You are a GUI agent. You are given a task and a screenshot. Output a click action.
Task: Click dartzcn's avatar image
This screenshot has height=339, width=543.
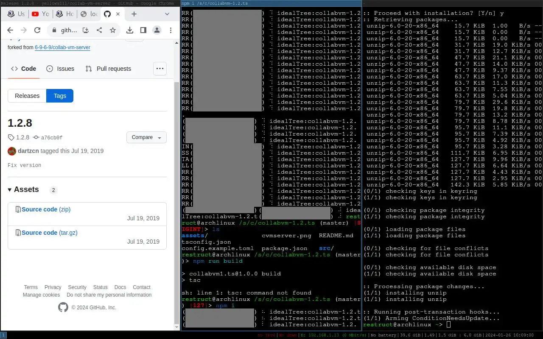12,151
